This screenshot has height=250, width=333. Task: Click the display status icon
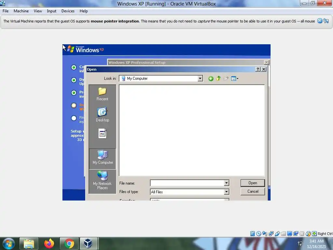coord(289,234)
